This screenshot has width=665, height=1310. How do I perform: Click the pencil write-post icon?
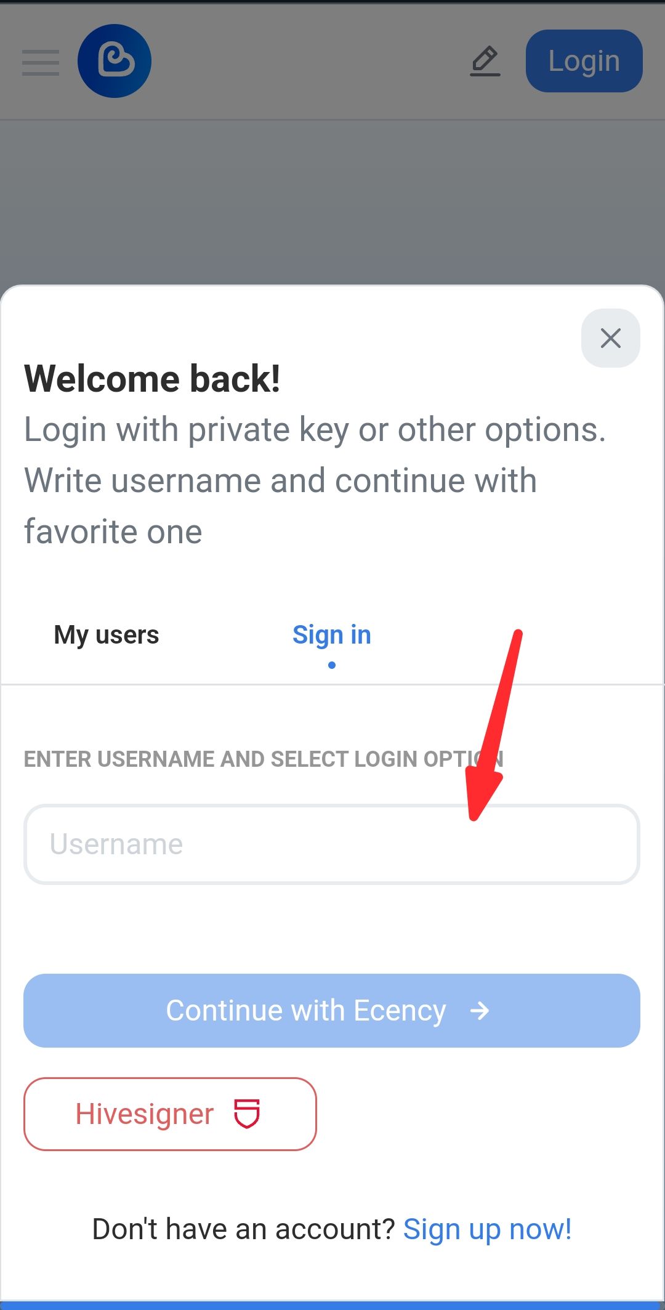[x=485, y=61]
